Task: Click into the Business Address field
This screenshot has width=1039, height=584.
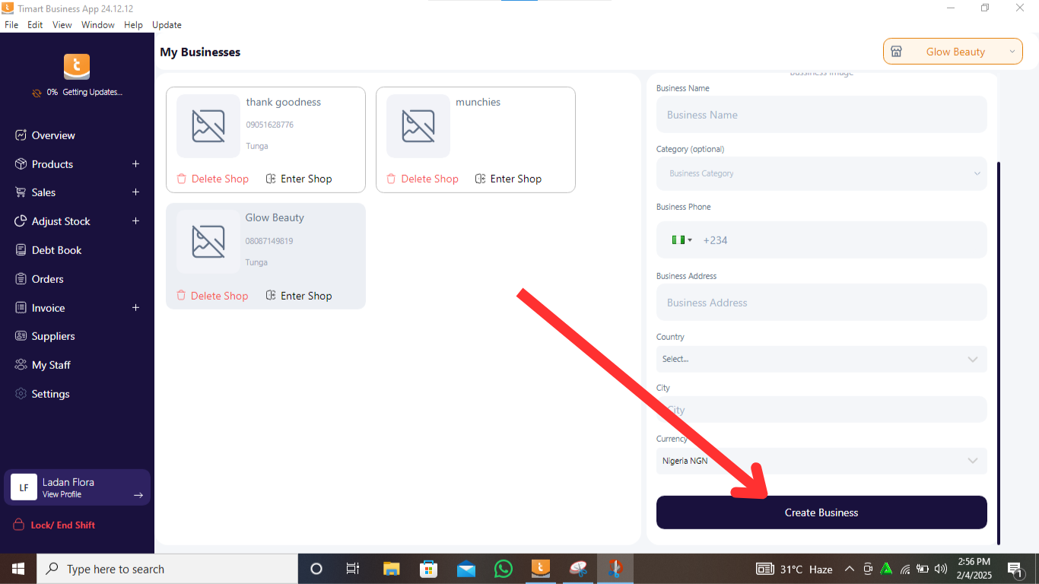Action: pos(821,303)
